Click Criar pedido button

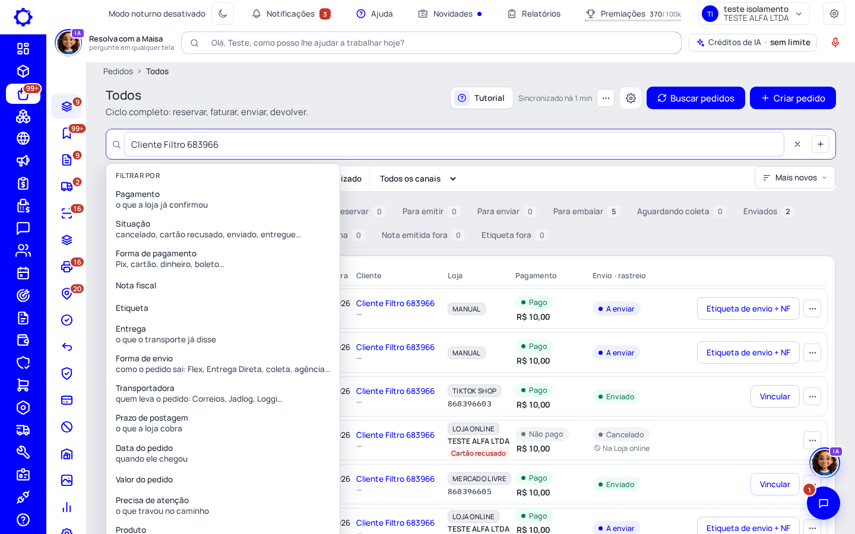(793, 98)
